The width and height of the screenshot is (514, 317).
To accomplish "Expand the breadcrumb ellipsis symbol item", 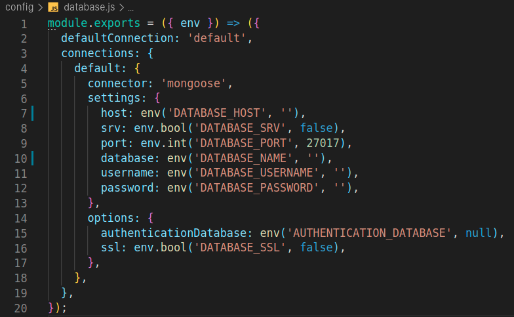I will click(129, 8).
